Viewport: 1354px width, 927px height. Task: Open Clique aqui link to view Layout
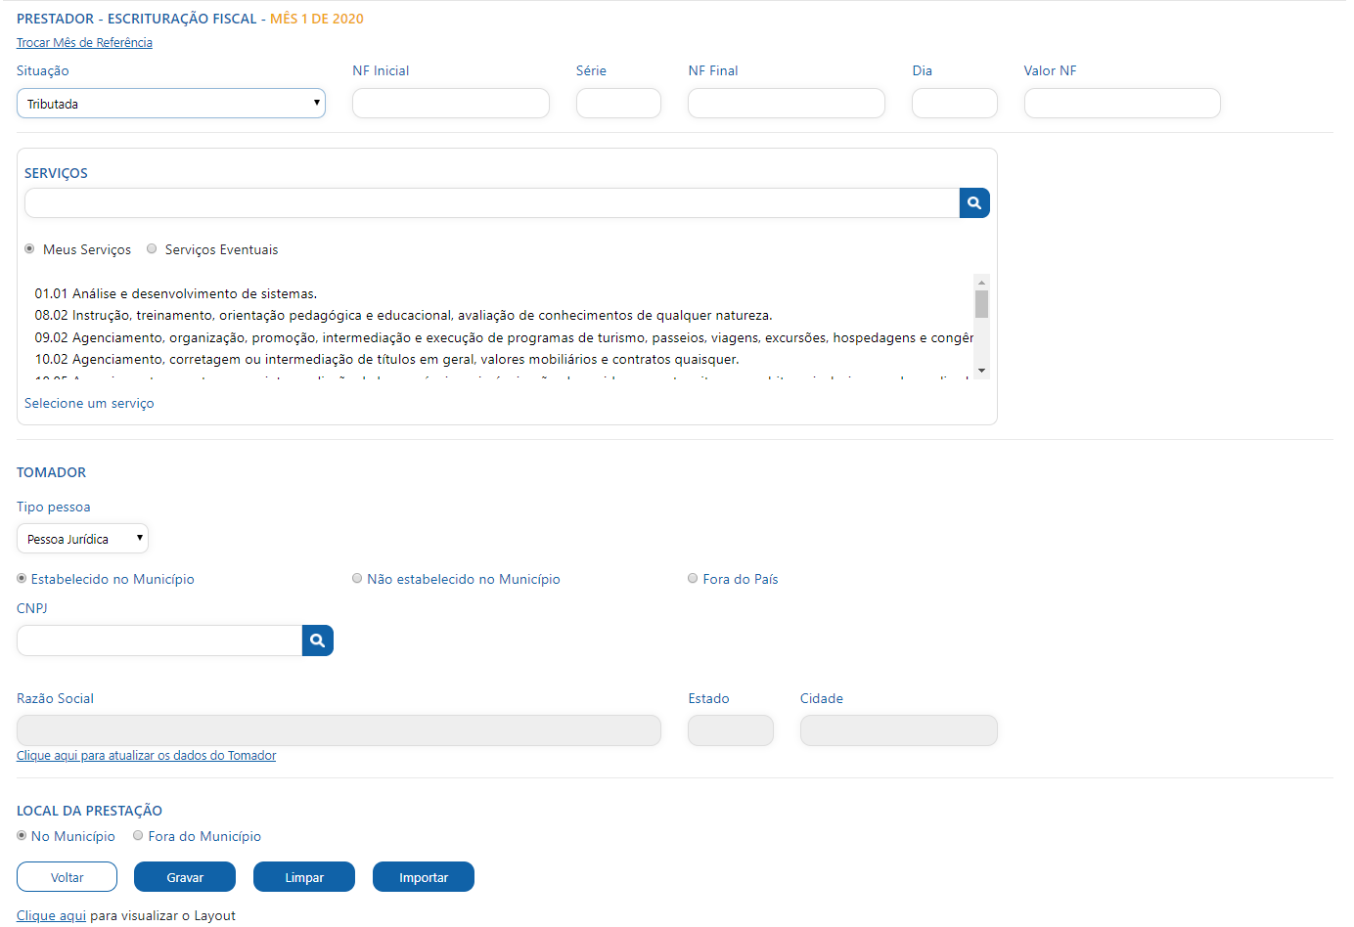[x=51, y=915]
